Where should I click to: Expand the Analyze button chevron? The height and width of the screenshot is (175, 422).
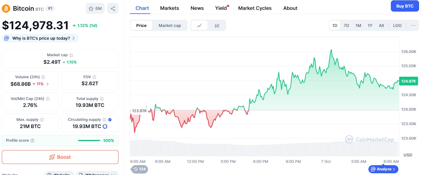394,169
